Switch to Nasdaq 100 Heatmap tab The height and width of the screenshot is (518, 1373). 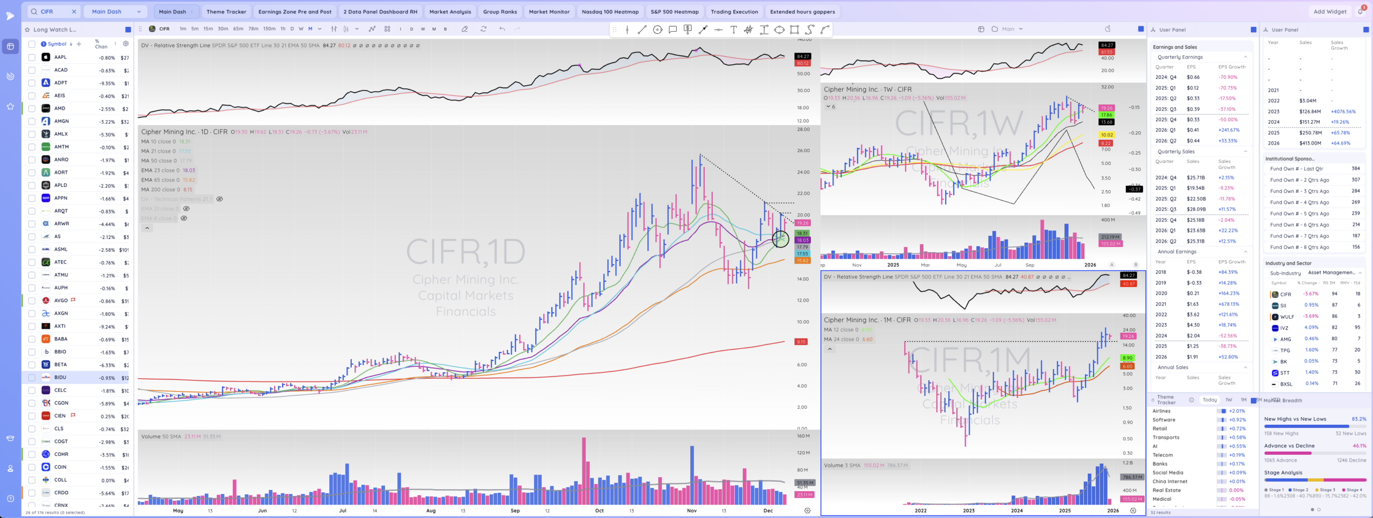610,11
